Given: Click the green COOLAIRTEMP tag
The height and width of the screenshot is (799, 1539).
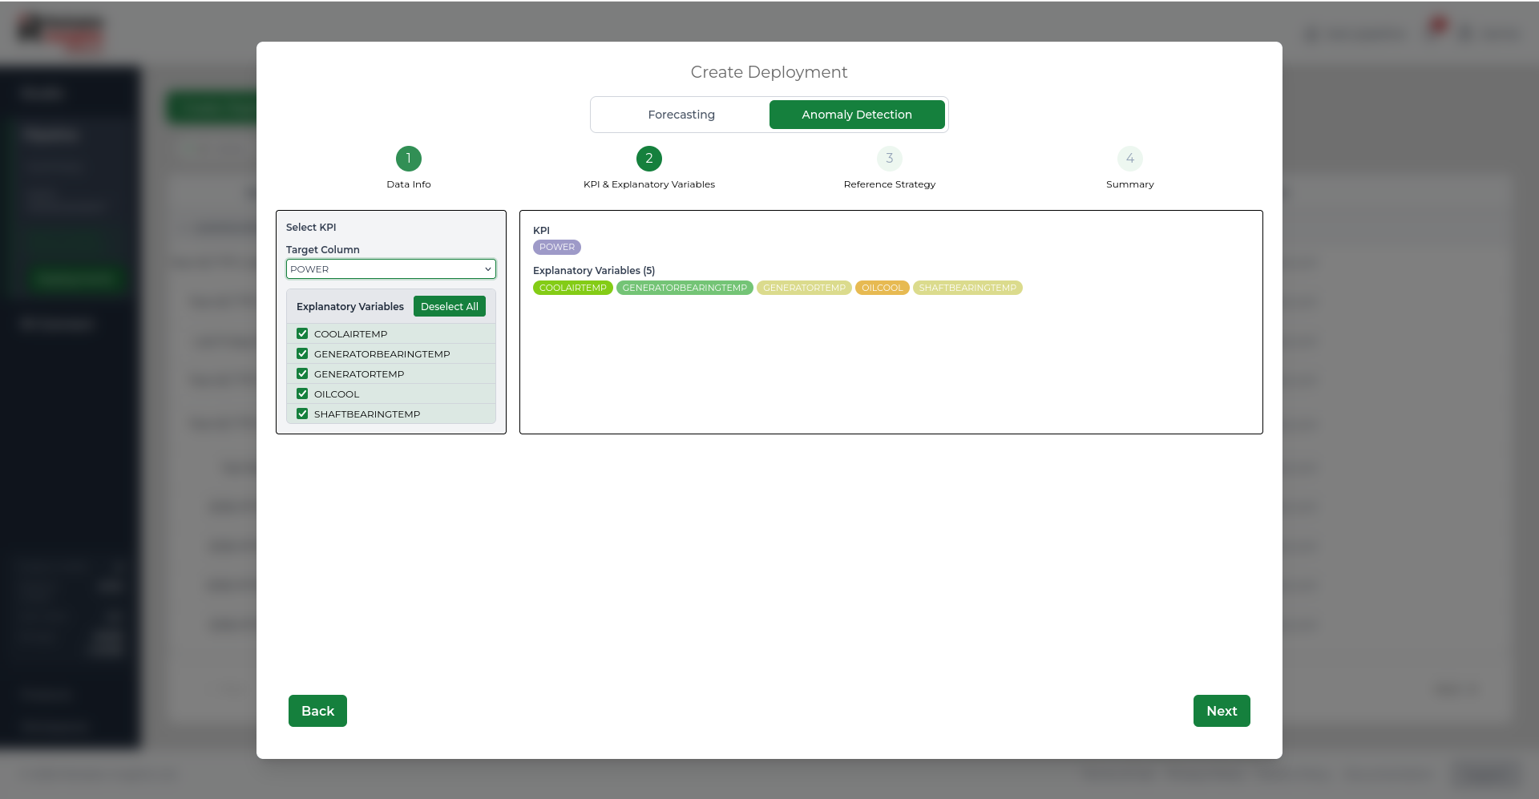Looking at the screenshot, I should pyautogui.click(x=573, y=288).
